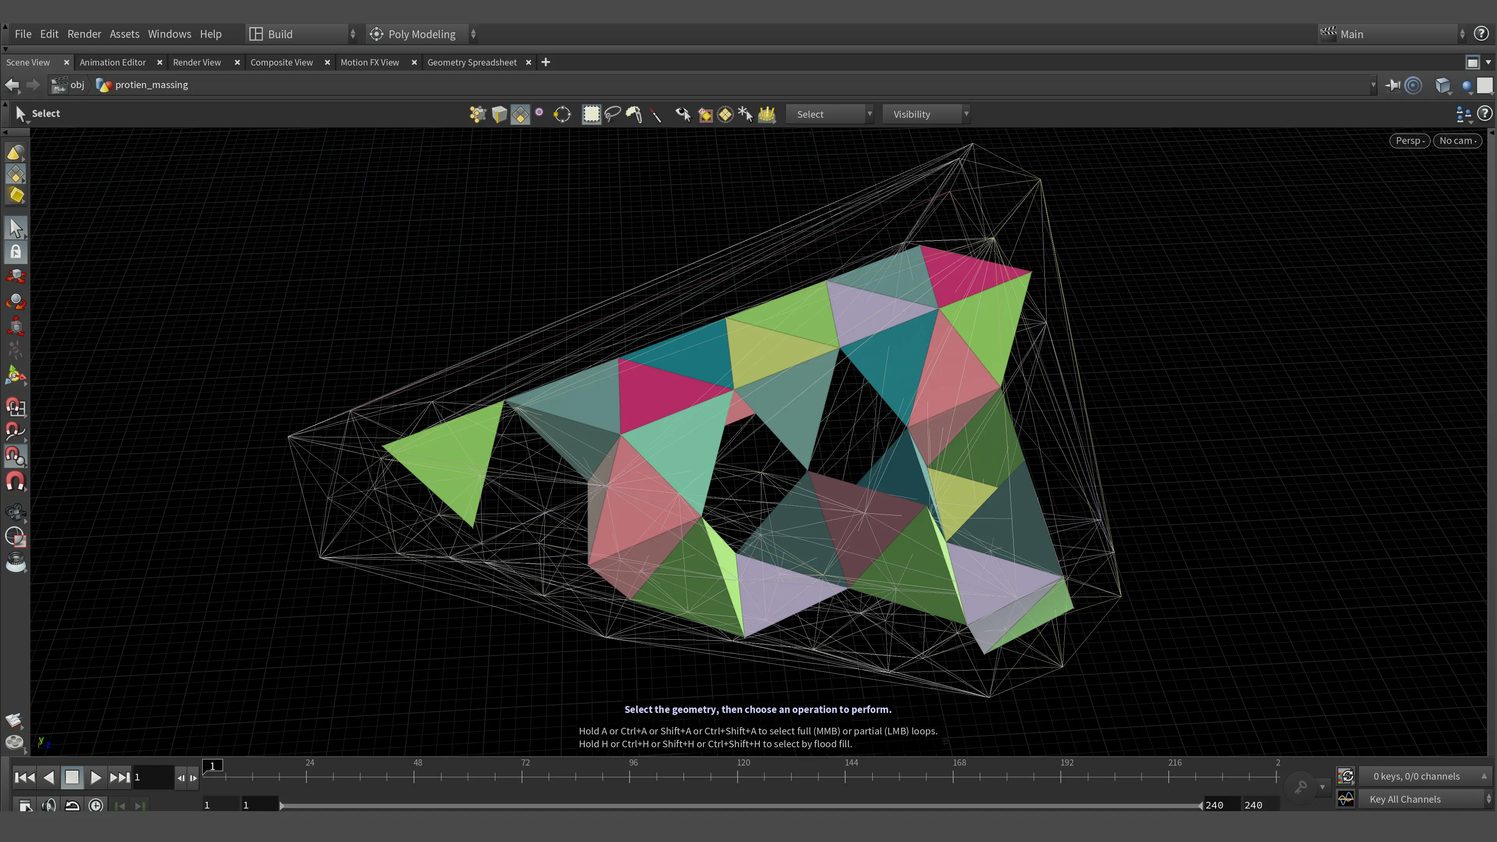Viewport: 1497px width, 842px height.
Task: Expand the Persp viewport menu
Action: click(x=1409, y=141)
